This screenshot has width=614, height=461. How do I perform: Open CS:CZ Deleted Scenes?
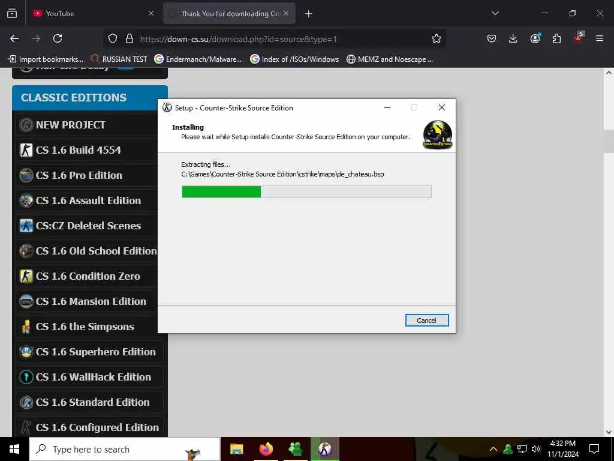86,226
